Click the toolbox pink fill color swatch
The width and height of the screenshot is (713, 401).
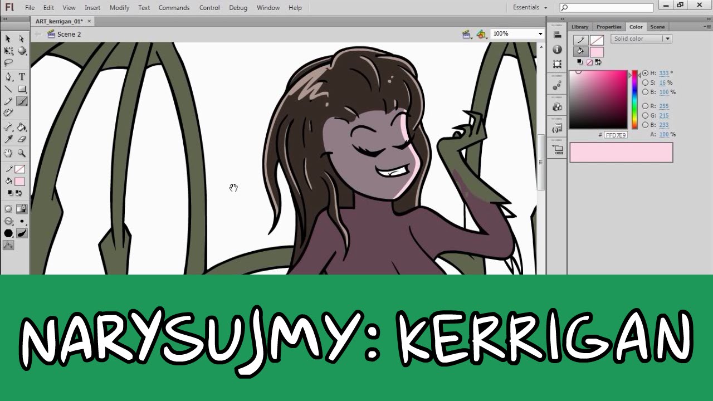coord(19,182)
